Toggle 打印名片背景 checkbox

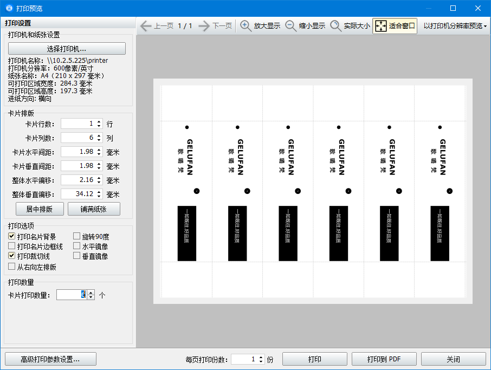[x=12, y=236]
